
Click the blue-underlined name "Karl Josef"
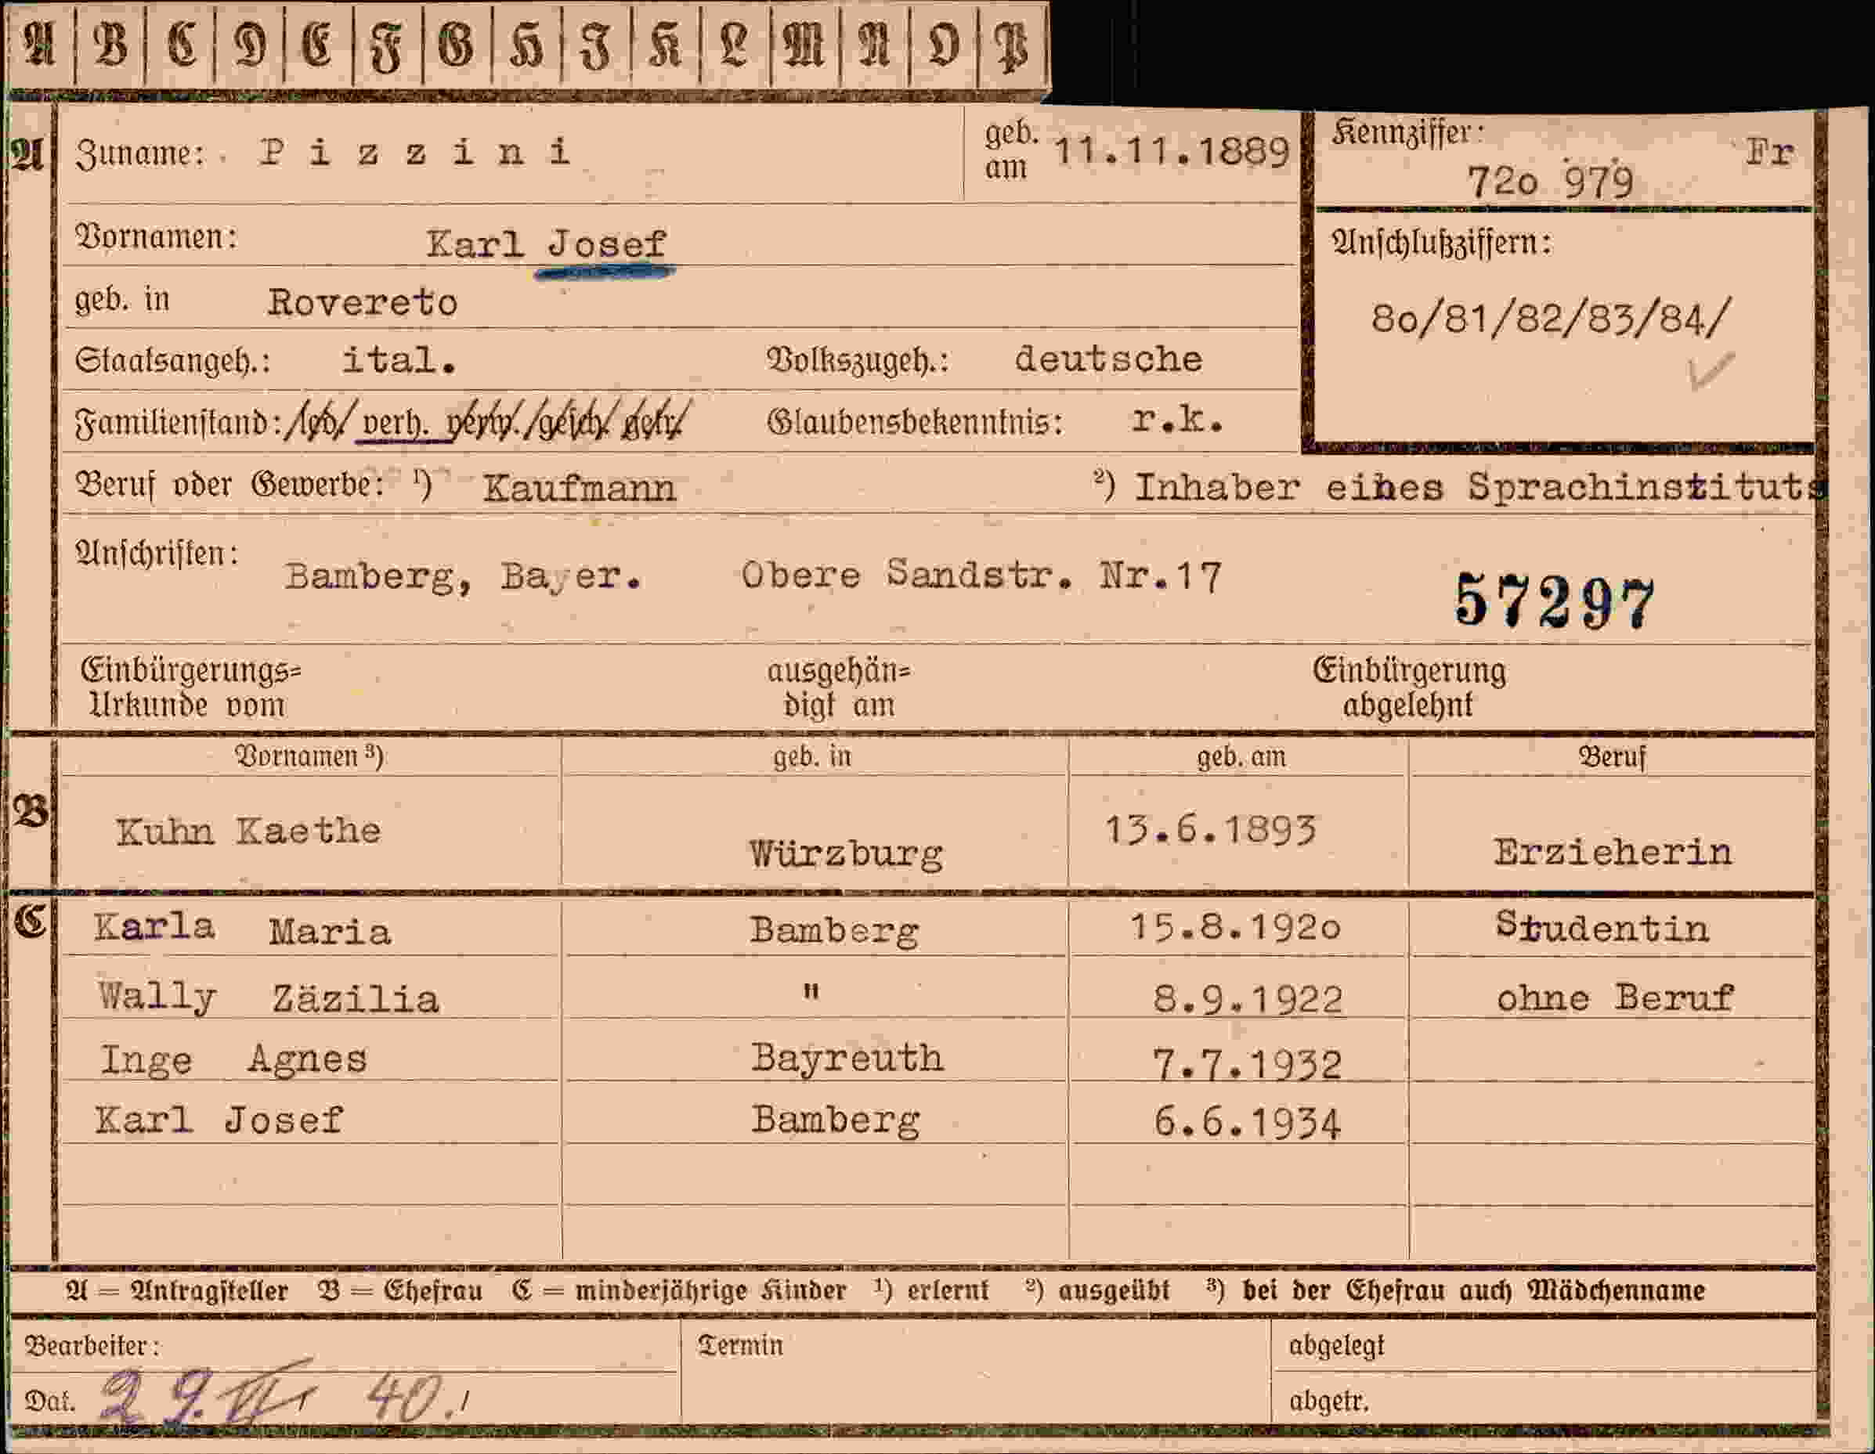click(546, 244)
